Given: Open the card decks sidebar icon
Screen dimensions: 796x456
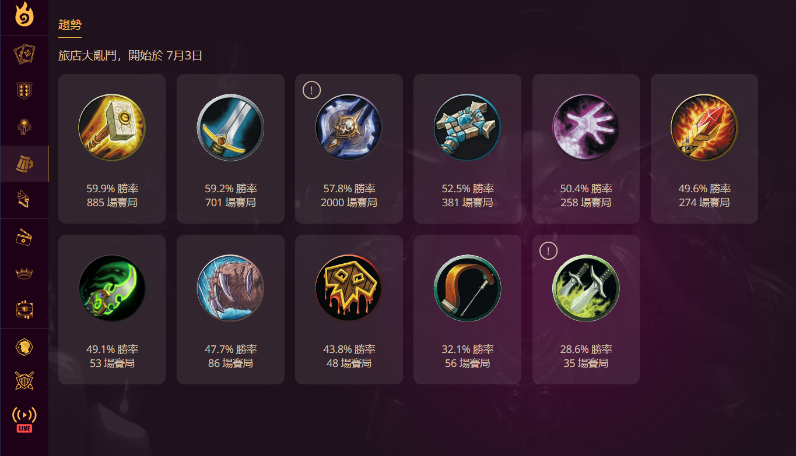Looking at the screenshot, I should point(24,55).
